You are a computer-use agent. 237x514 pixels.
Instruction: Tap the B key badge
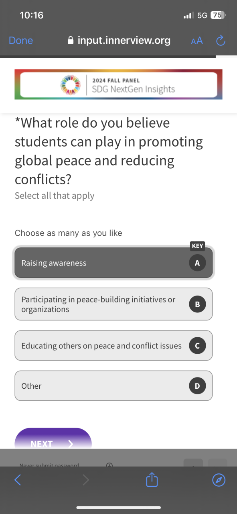pos(197,304)
